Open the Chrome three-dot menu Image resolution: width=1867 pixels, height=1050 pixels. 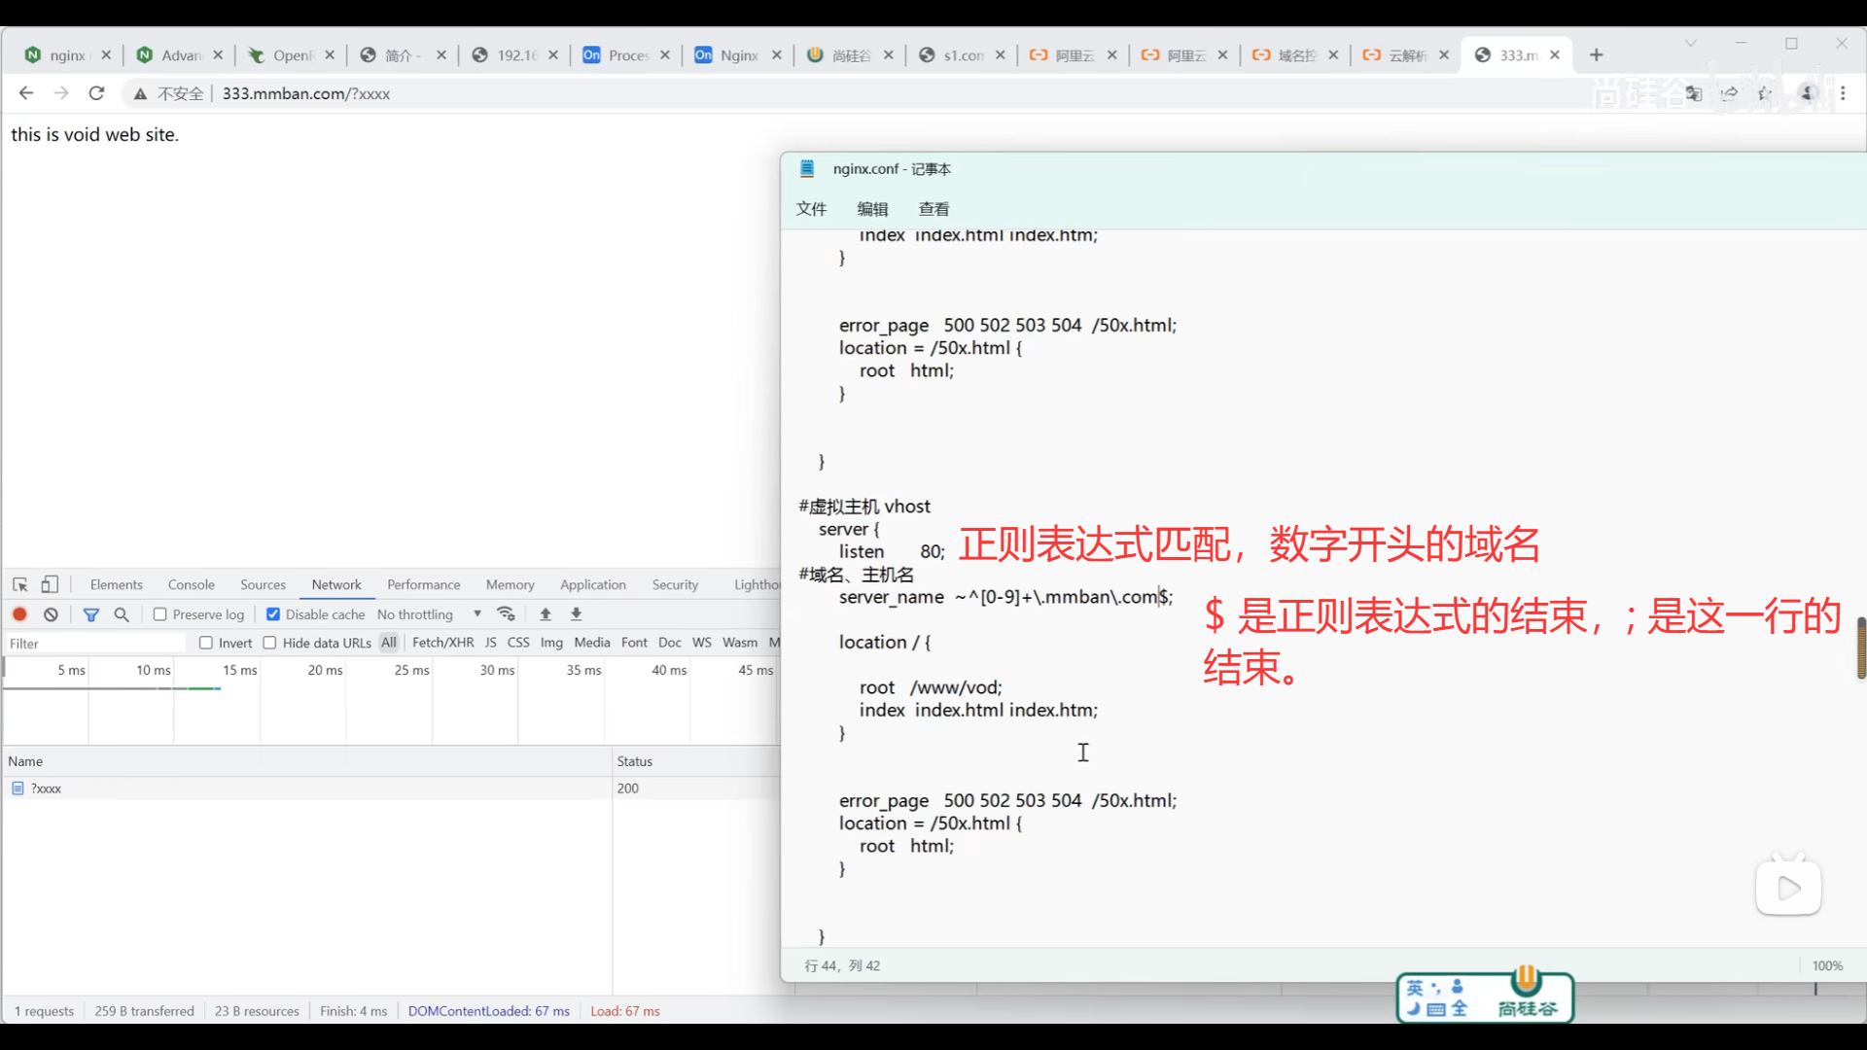click(1843, 93)
